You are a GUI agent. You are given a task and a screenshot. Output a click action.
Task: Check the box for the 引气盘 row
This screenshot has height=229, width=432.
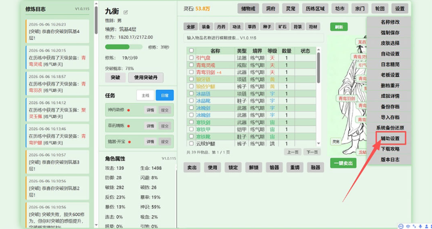191,58
